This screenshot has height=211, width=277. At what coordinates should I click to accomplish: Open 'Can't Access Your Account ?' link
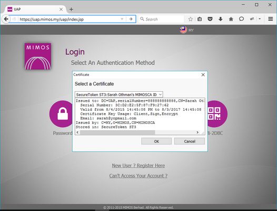(x=138, y=176)
